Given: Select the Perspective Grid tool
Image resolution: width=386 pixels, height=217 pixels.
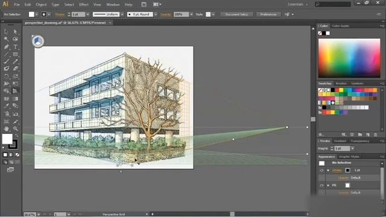Looking at the screenshot, I should pos(15,91).
